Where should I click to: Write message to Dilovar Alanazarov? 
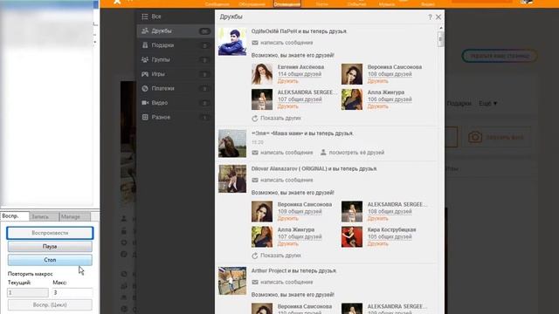tap(286, 181)
